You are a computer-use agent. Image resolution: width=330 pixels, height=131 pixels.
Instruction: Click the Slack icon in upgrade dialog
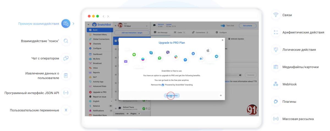tap(176, 57)
